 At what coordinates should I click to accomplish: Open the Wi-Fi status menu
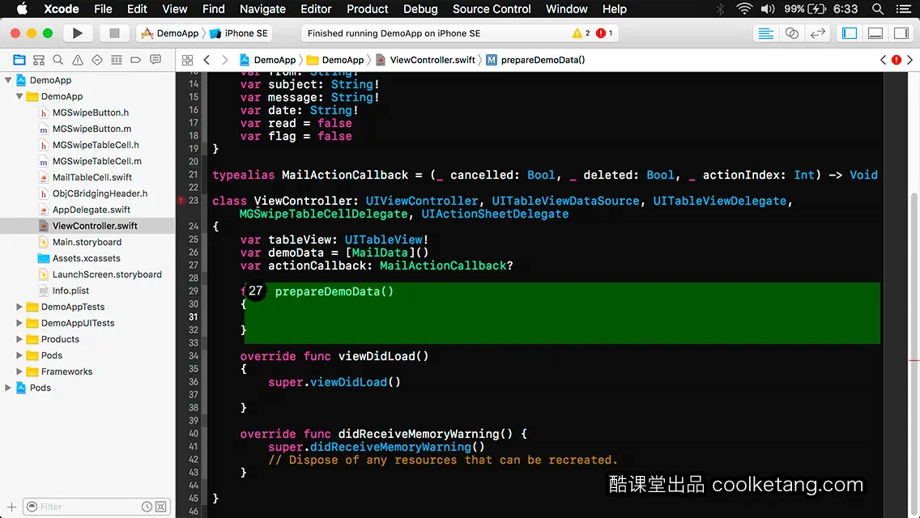pyautogui.click(x=744, y=9)
